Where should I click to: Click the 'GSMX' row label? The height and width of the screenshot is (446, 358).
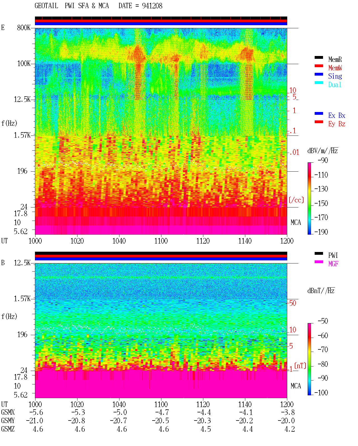tap(8, 412)
